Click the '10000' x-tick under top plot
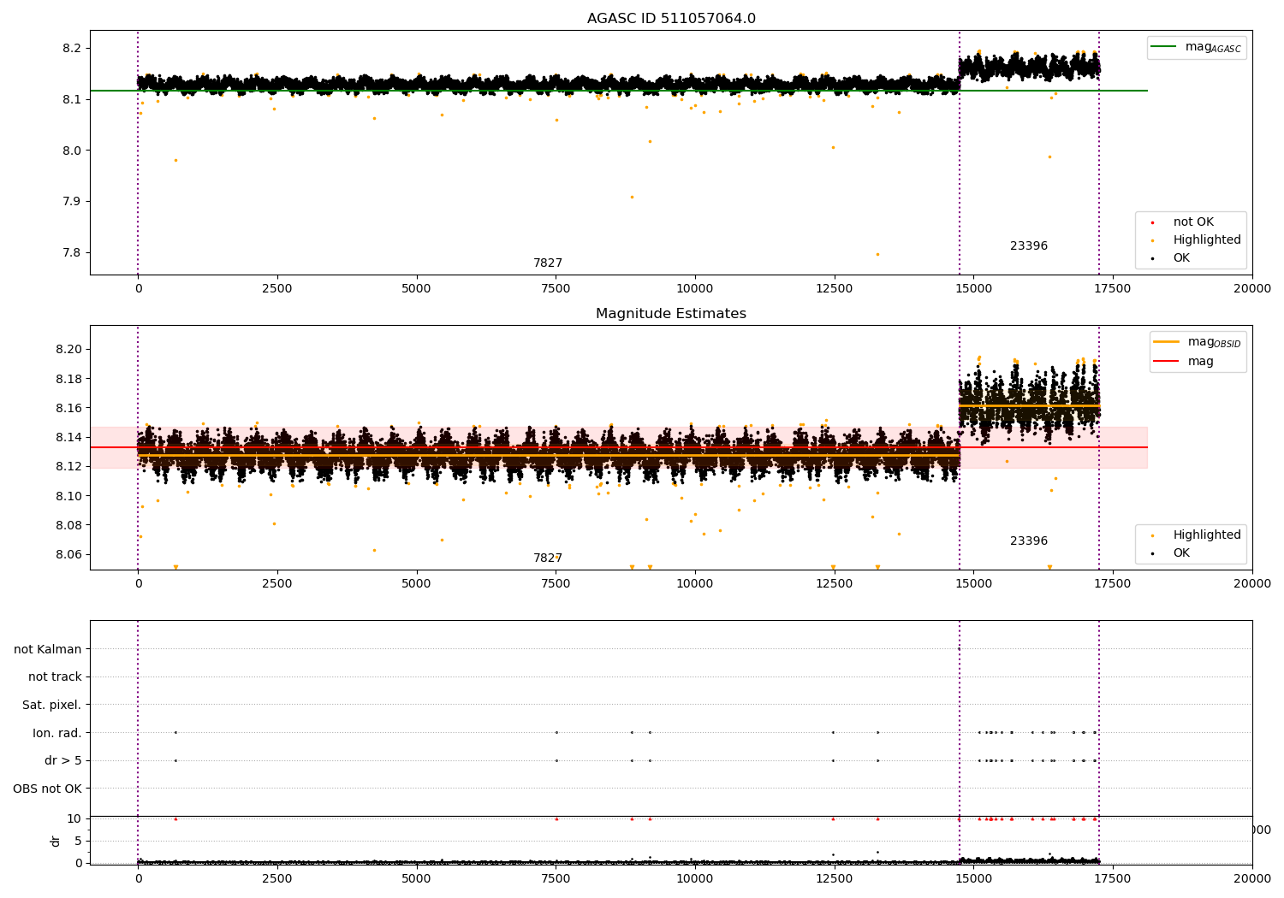The width and height of the screenshot is (1284, 898). [x=695, y=289]
